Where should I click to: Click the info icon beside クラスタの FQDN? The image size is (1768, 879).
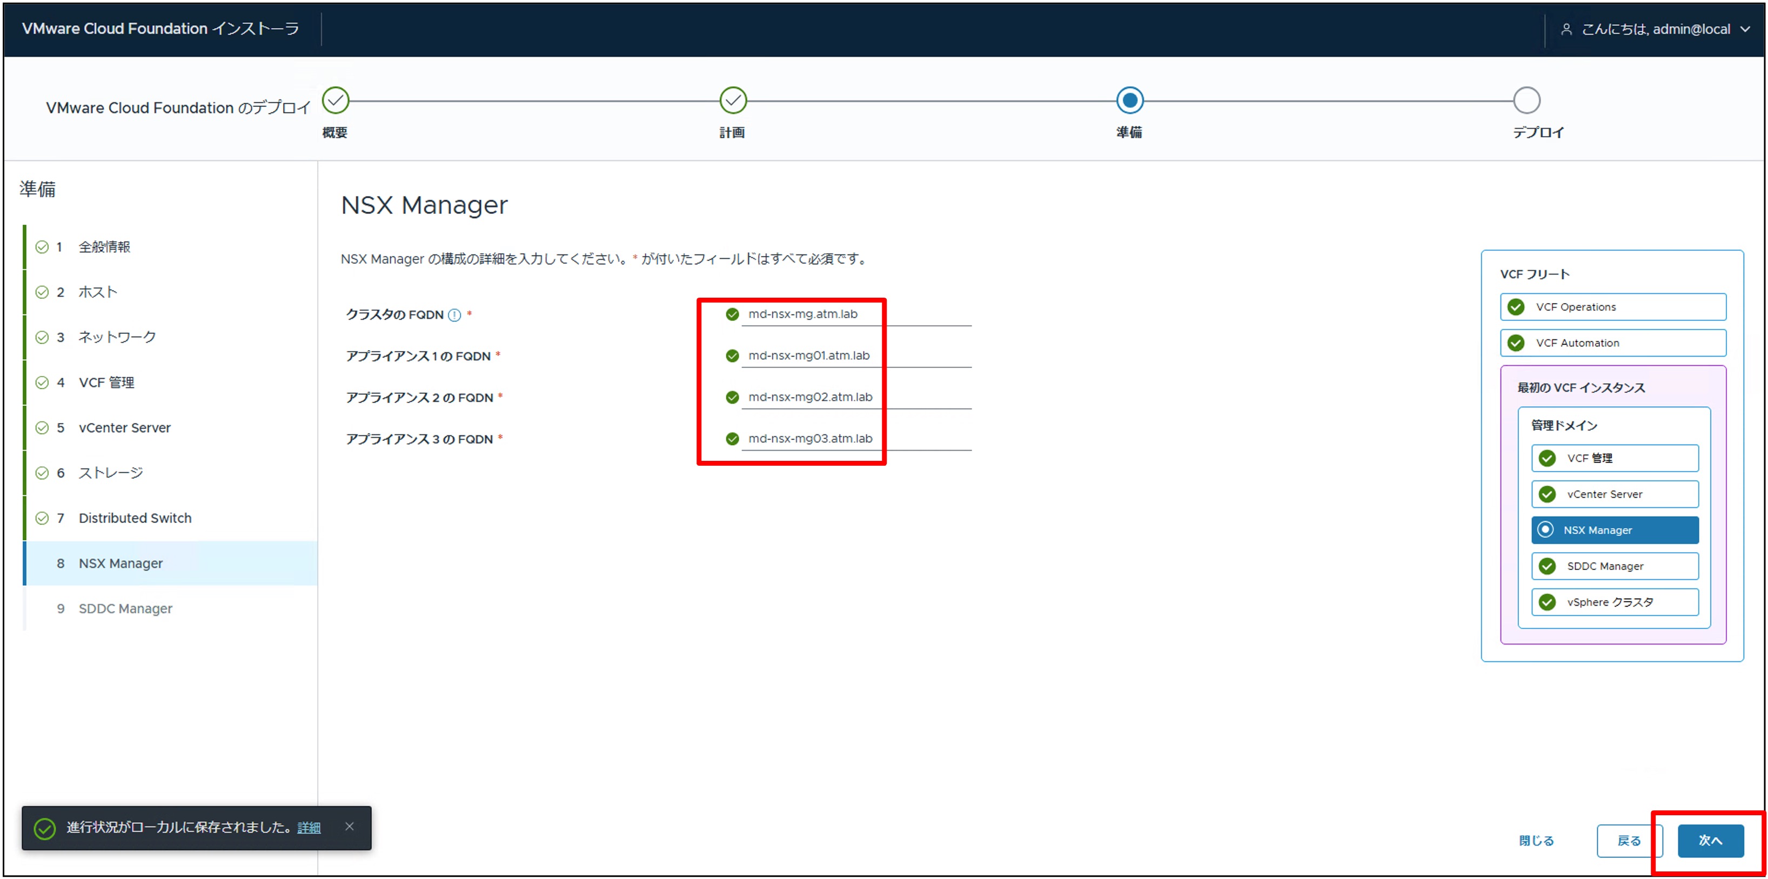coord(454,315)
